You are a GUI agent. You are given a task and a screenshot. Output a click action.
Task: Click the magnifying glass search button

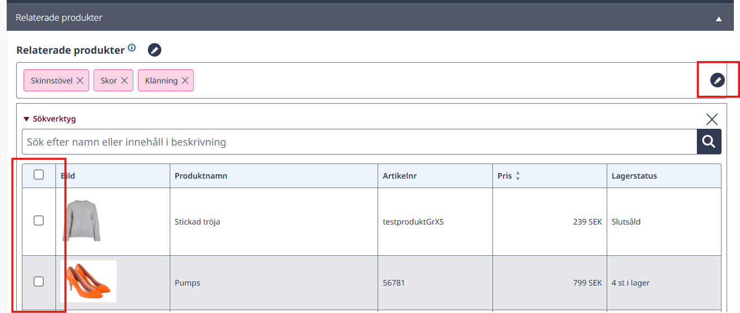[x=709, y=142]
